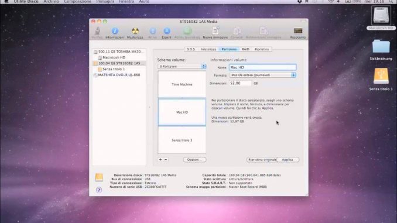Viewport: 397px width, 223px height.
Task: Select the Sickbrain.org folder on the desktop
Action: point(381,47)
